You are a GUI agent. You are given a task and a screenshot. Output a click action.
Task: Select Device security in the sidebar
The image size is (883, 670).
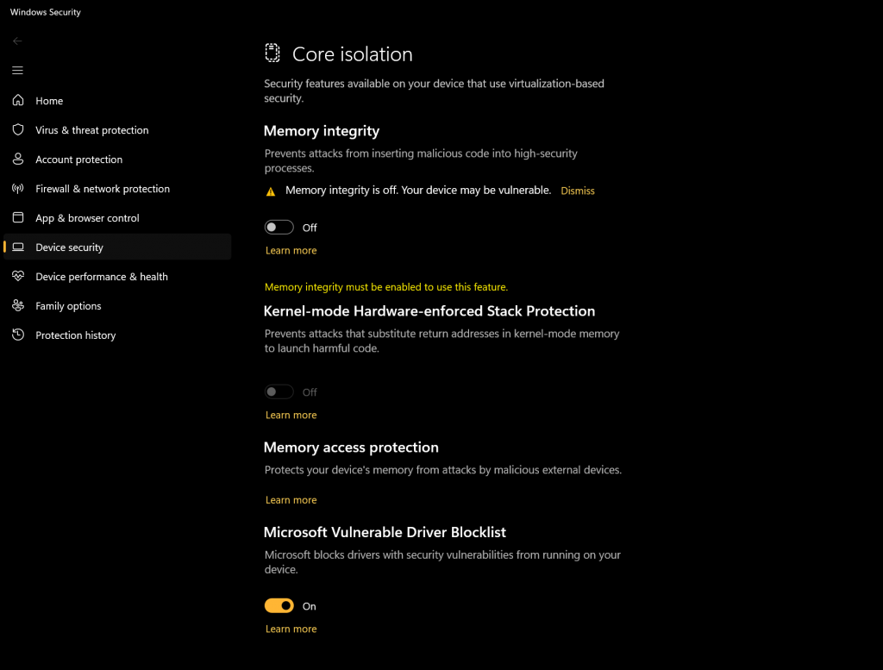69,247
